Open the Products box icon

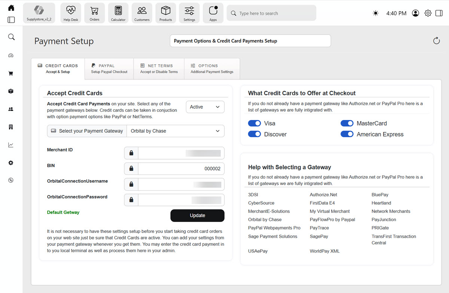165,13
